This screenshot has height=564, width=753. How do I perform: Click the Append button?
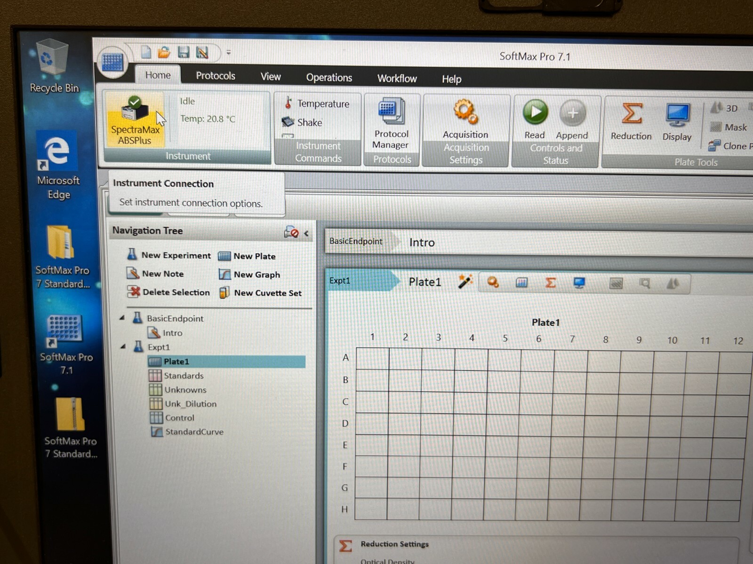pyautogui.click(x=572, y=120)
